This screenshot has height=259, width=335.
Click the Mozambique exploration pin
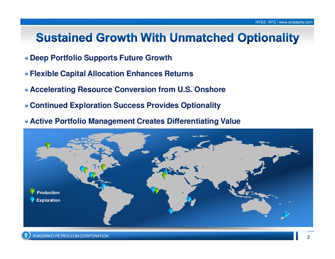click(189, 199)
